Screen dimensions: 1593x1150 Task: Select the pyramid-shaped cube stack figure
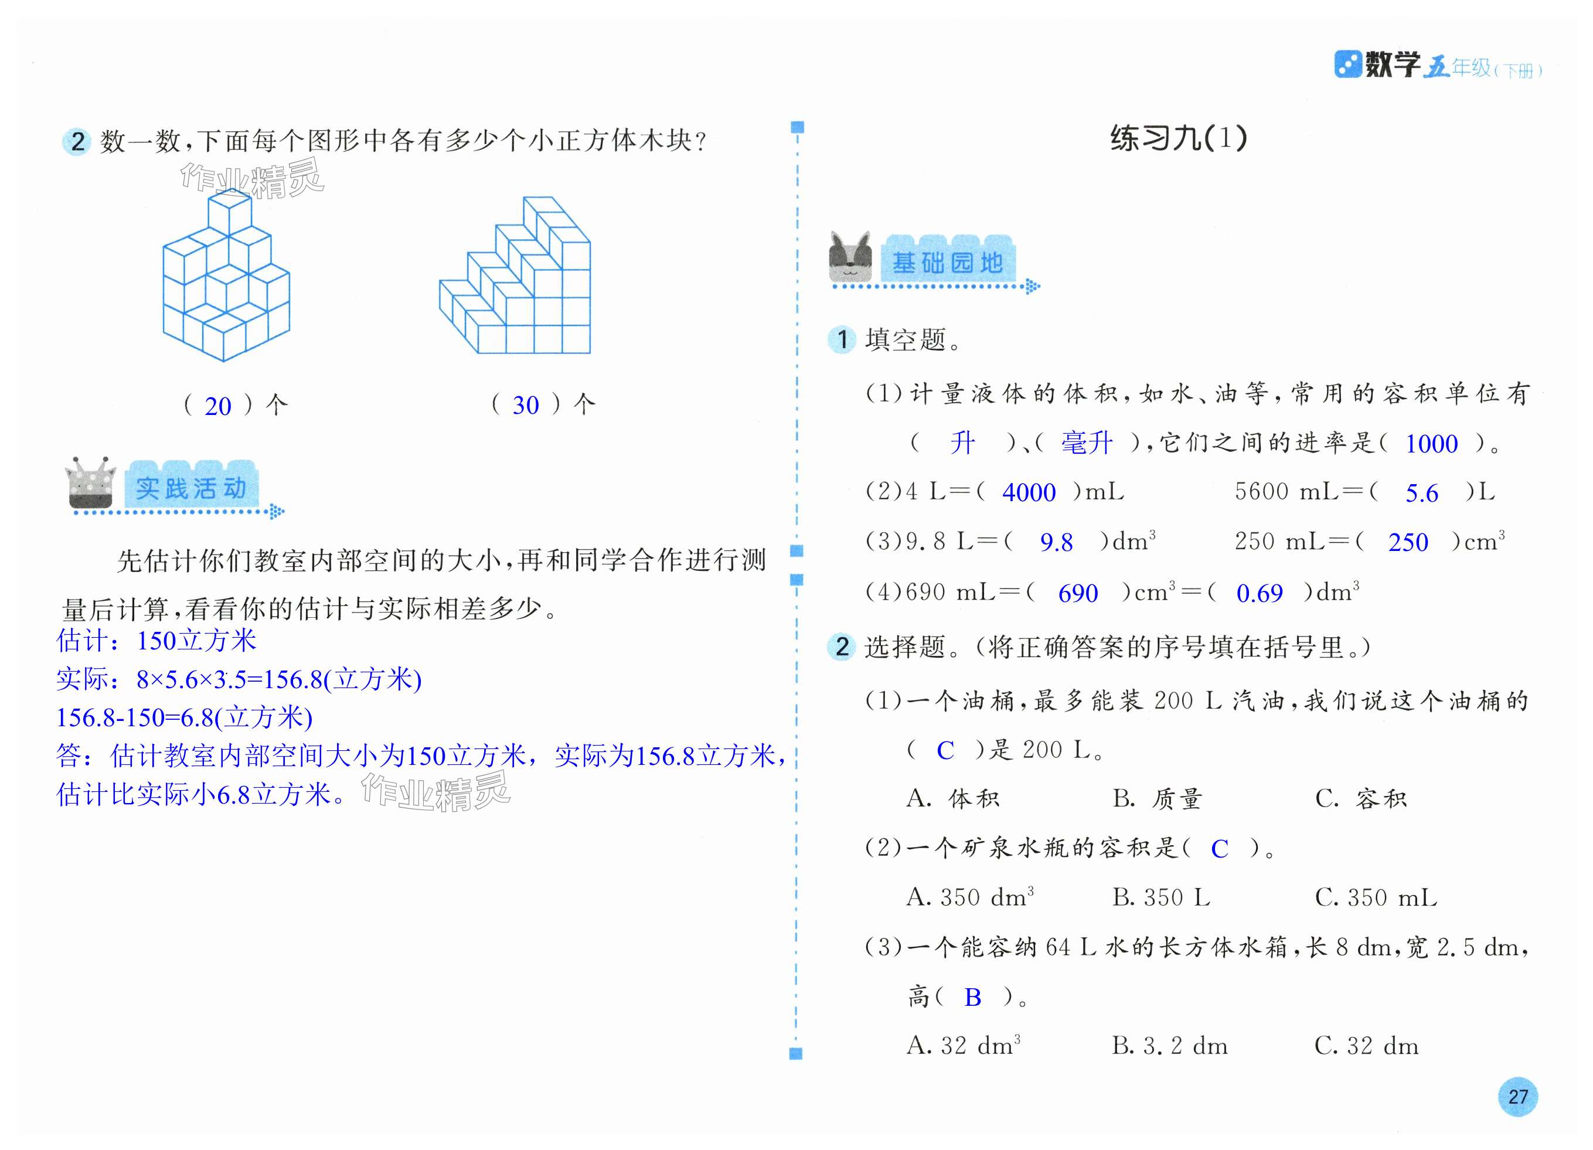point(226,276)
